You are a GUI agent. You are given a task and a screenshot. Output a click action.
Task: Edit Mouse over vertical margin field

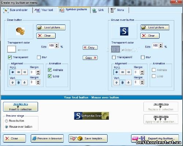tap(137, 82)
